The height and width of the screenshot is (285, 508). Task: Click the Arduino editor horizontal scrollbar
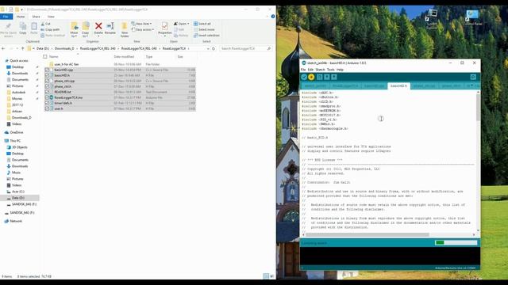388,234
